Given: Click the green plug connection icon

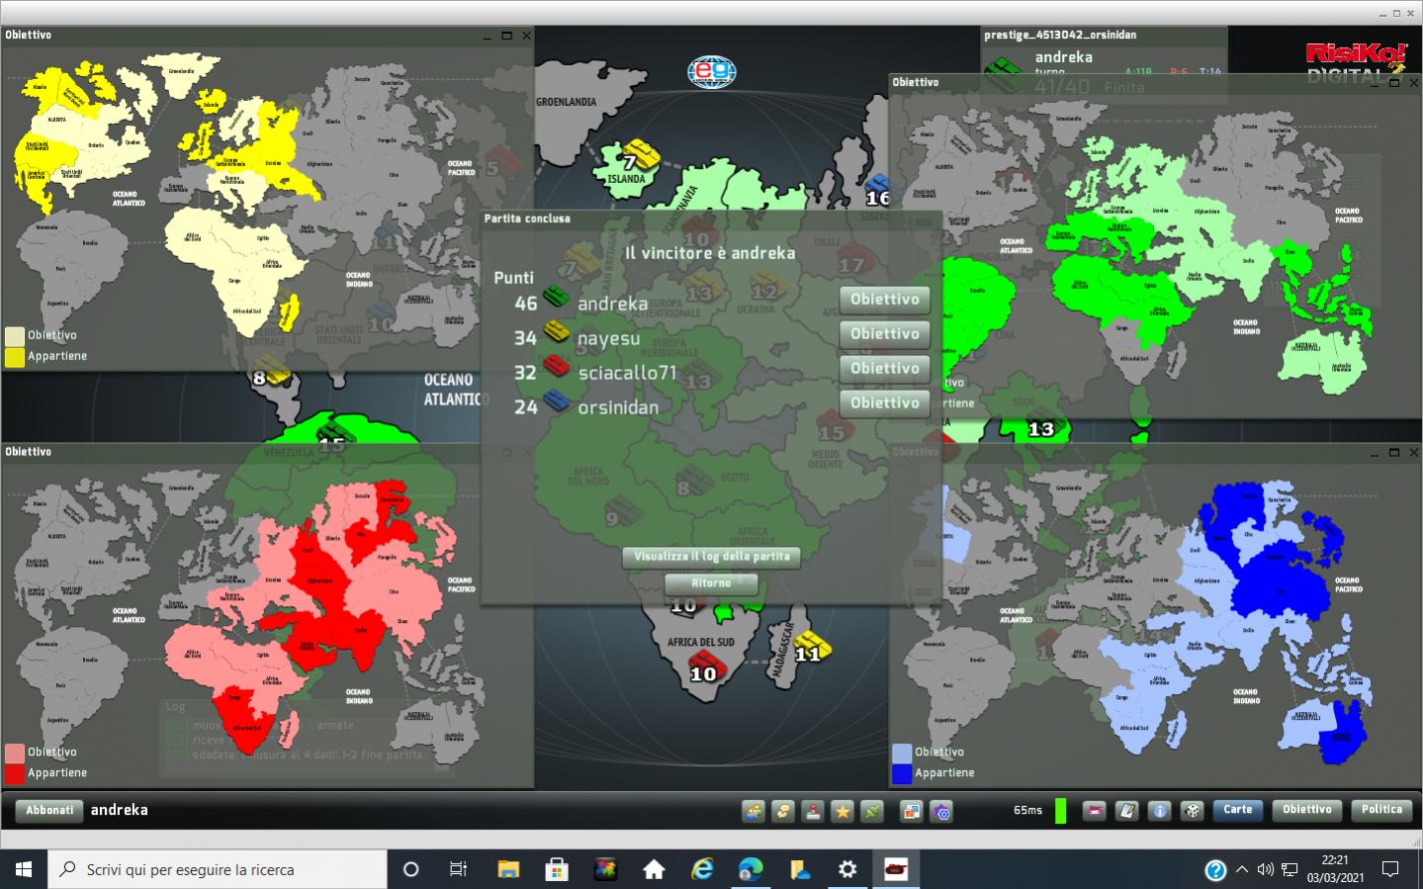Looking at the screenshot, I should [872, 812].
